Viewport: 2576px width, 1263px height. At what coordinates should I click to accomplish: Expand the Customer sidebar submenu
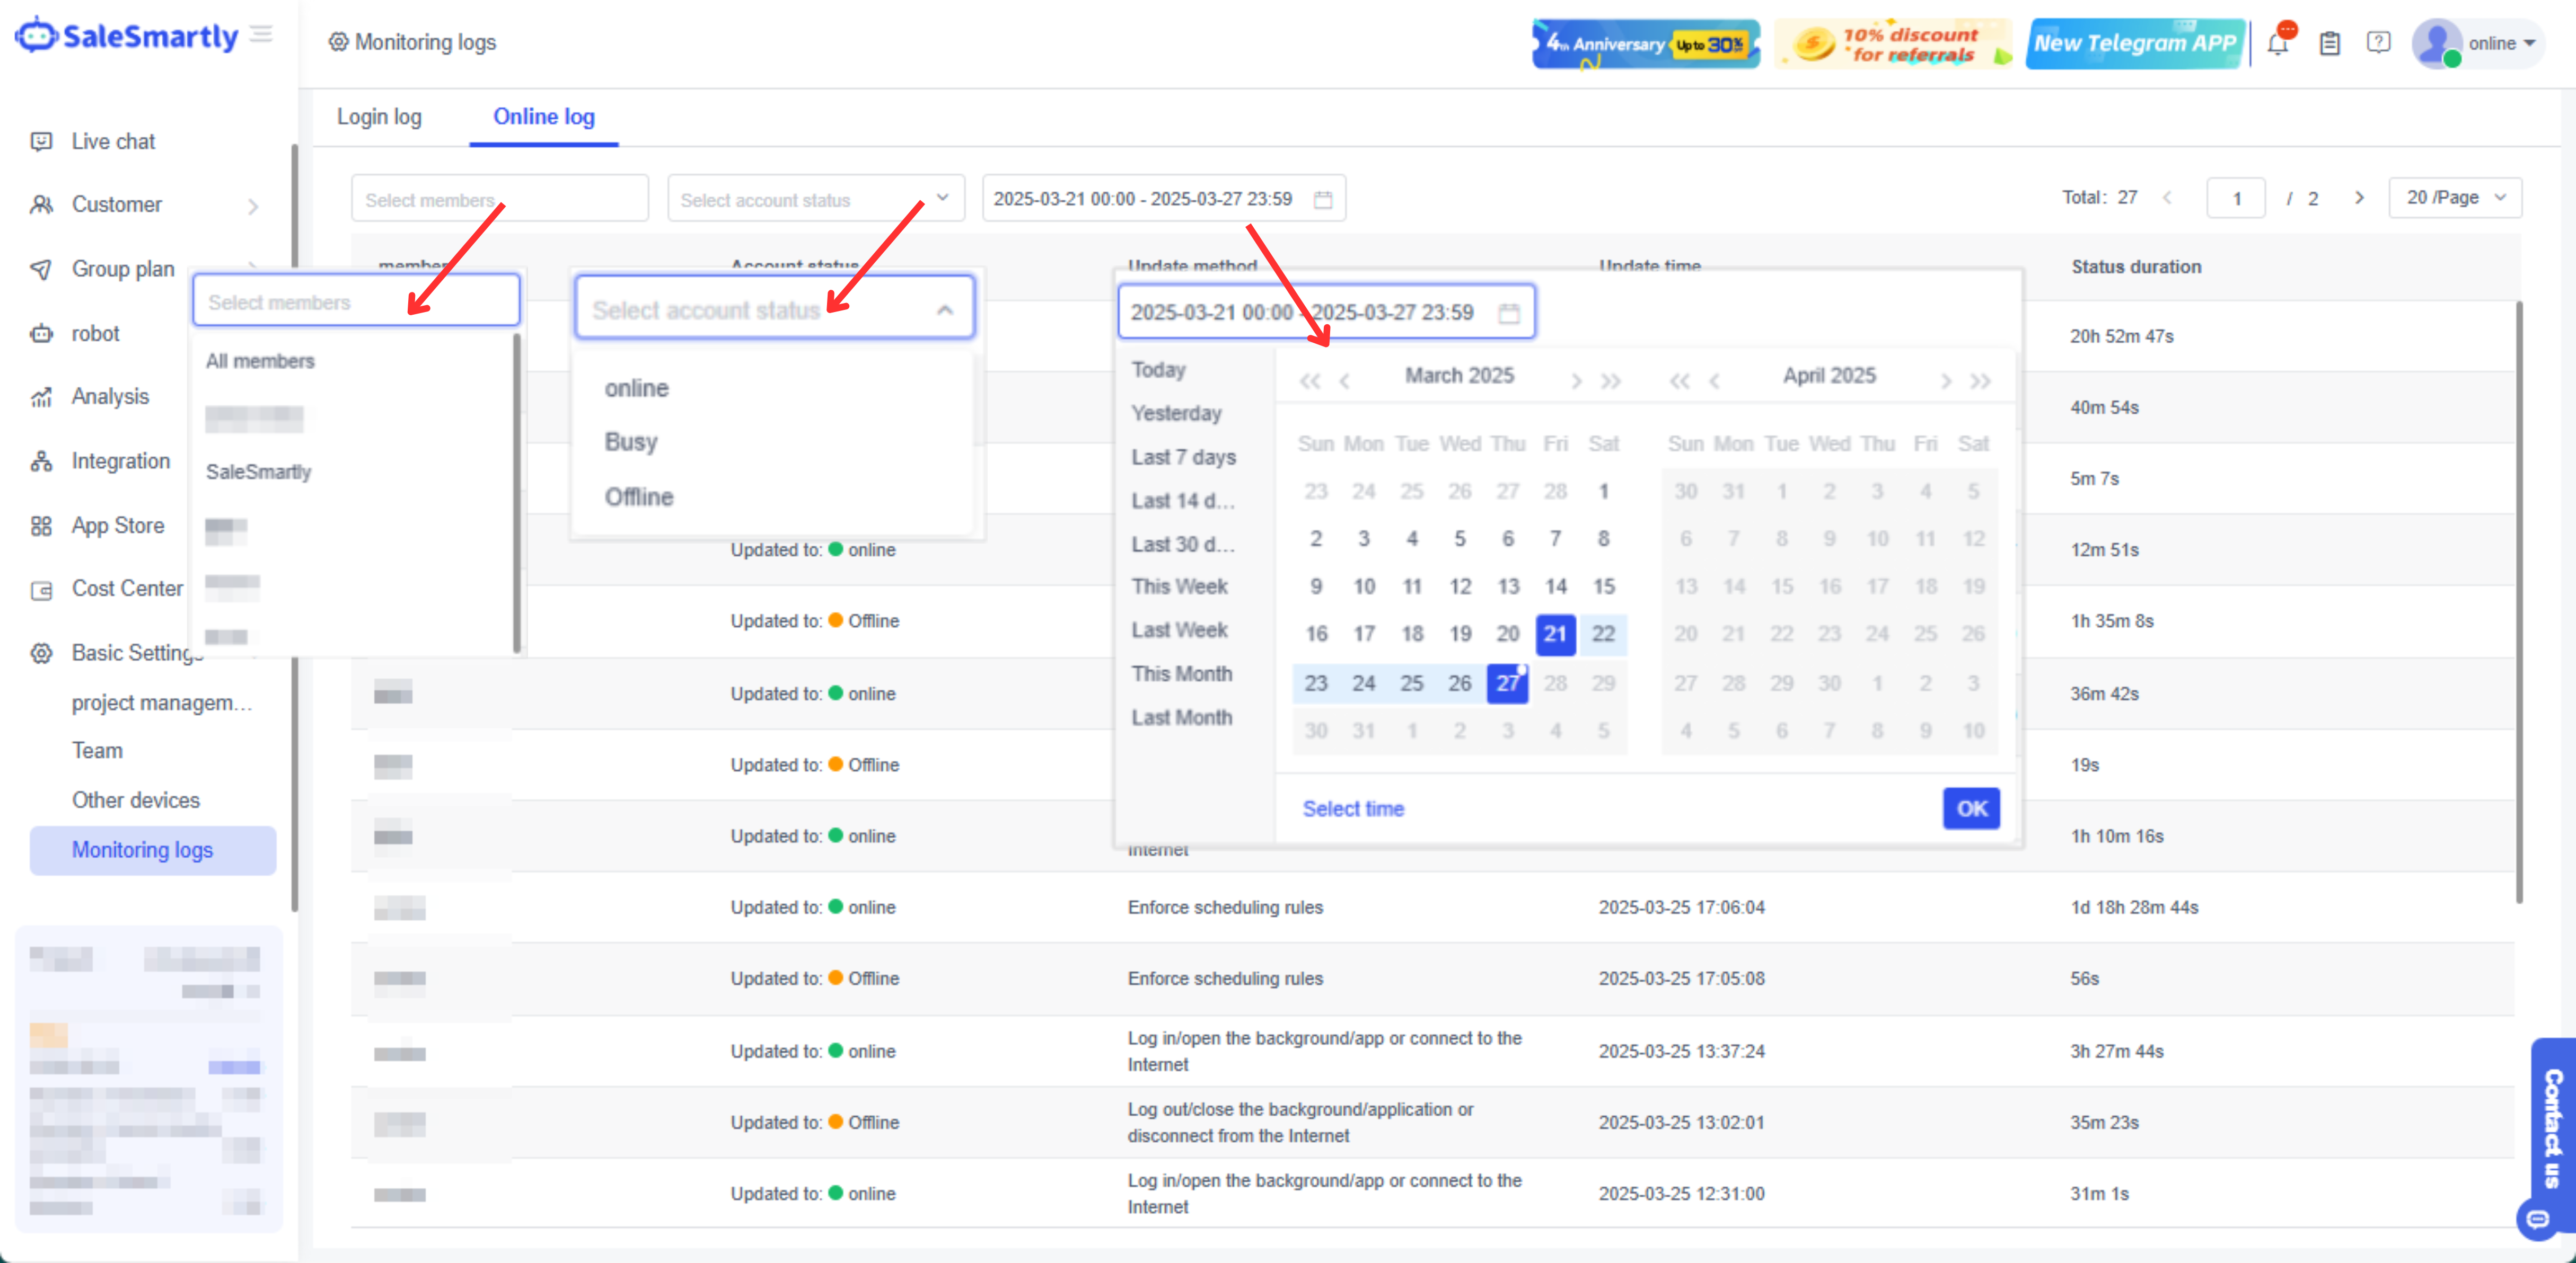point(253,206)
